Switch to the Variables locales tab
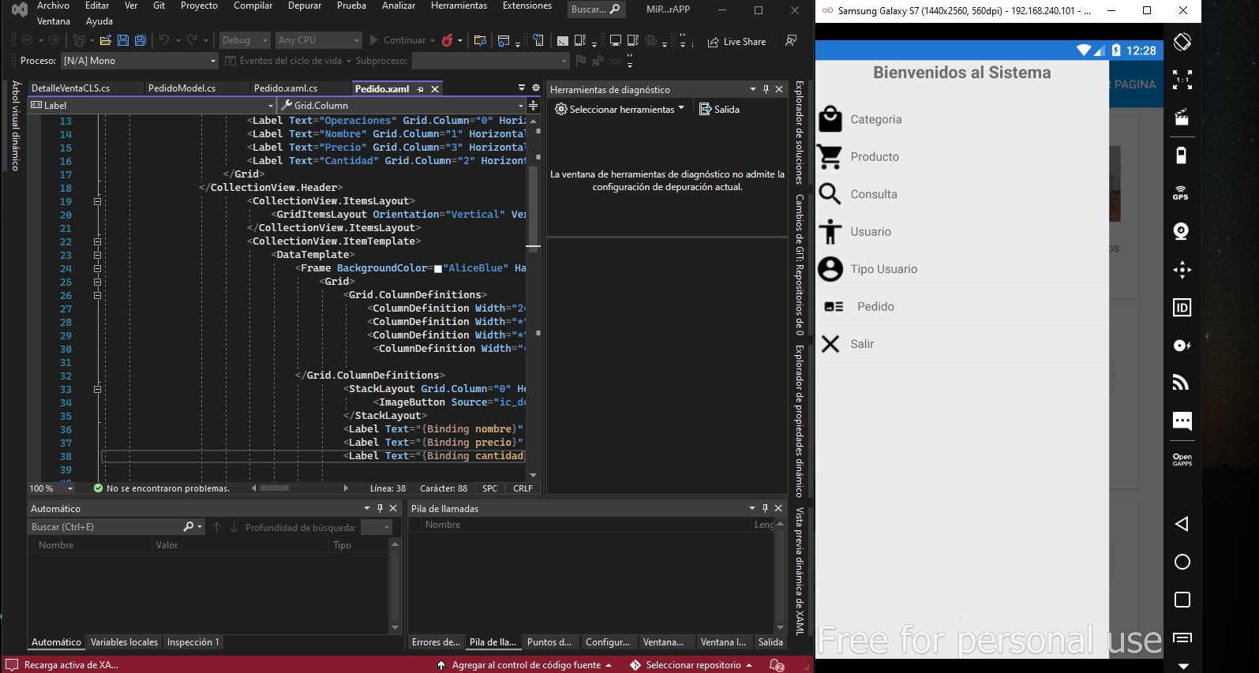The height and width of the screenshot is (673, 1259). point(124,642)
